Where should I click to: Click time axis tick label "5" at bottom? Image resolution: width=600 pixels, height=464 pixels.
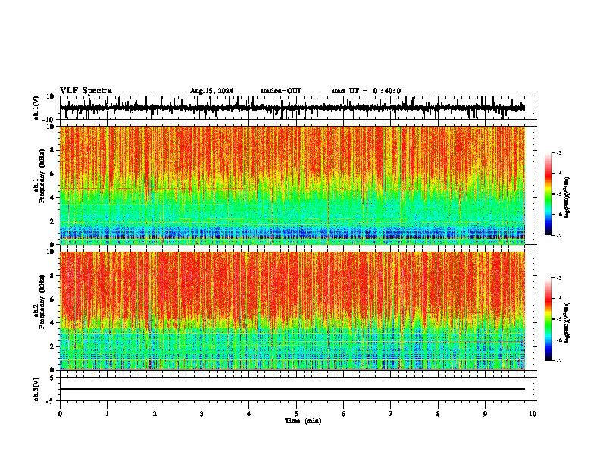pos(296,414)
